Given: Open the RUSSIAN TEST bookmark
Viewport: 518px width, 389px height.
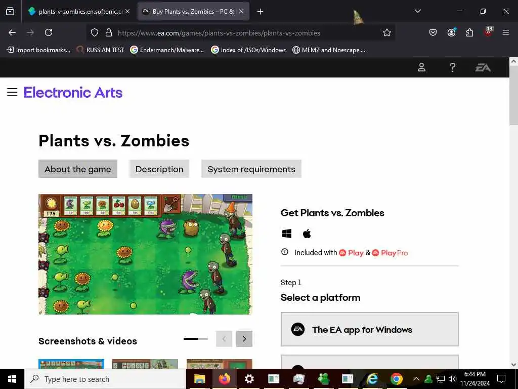Looking at the screenshot, I should [x=101, y=50].
